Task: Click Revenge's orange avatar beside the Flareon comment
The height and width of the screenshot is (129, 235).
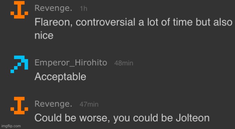Action: 19,10
